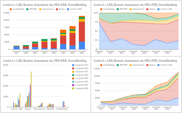The height and width of the screenshot is (113, 182).
Task: Click the red Bourse segment of the 2026 stacked bar
Action: point(82,32)
